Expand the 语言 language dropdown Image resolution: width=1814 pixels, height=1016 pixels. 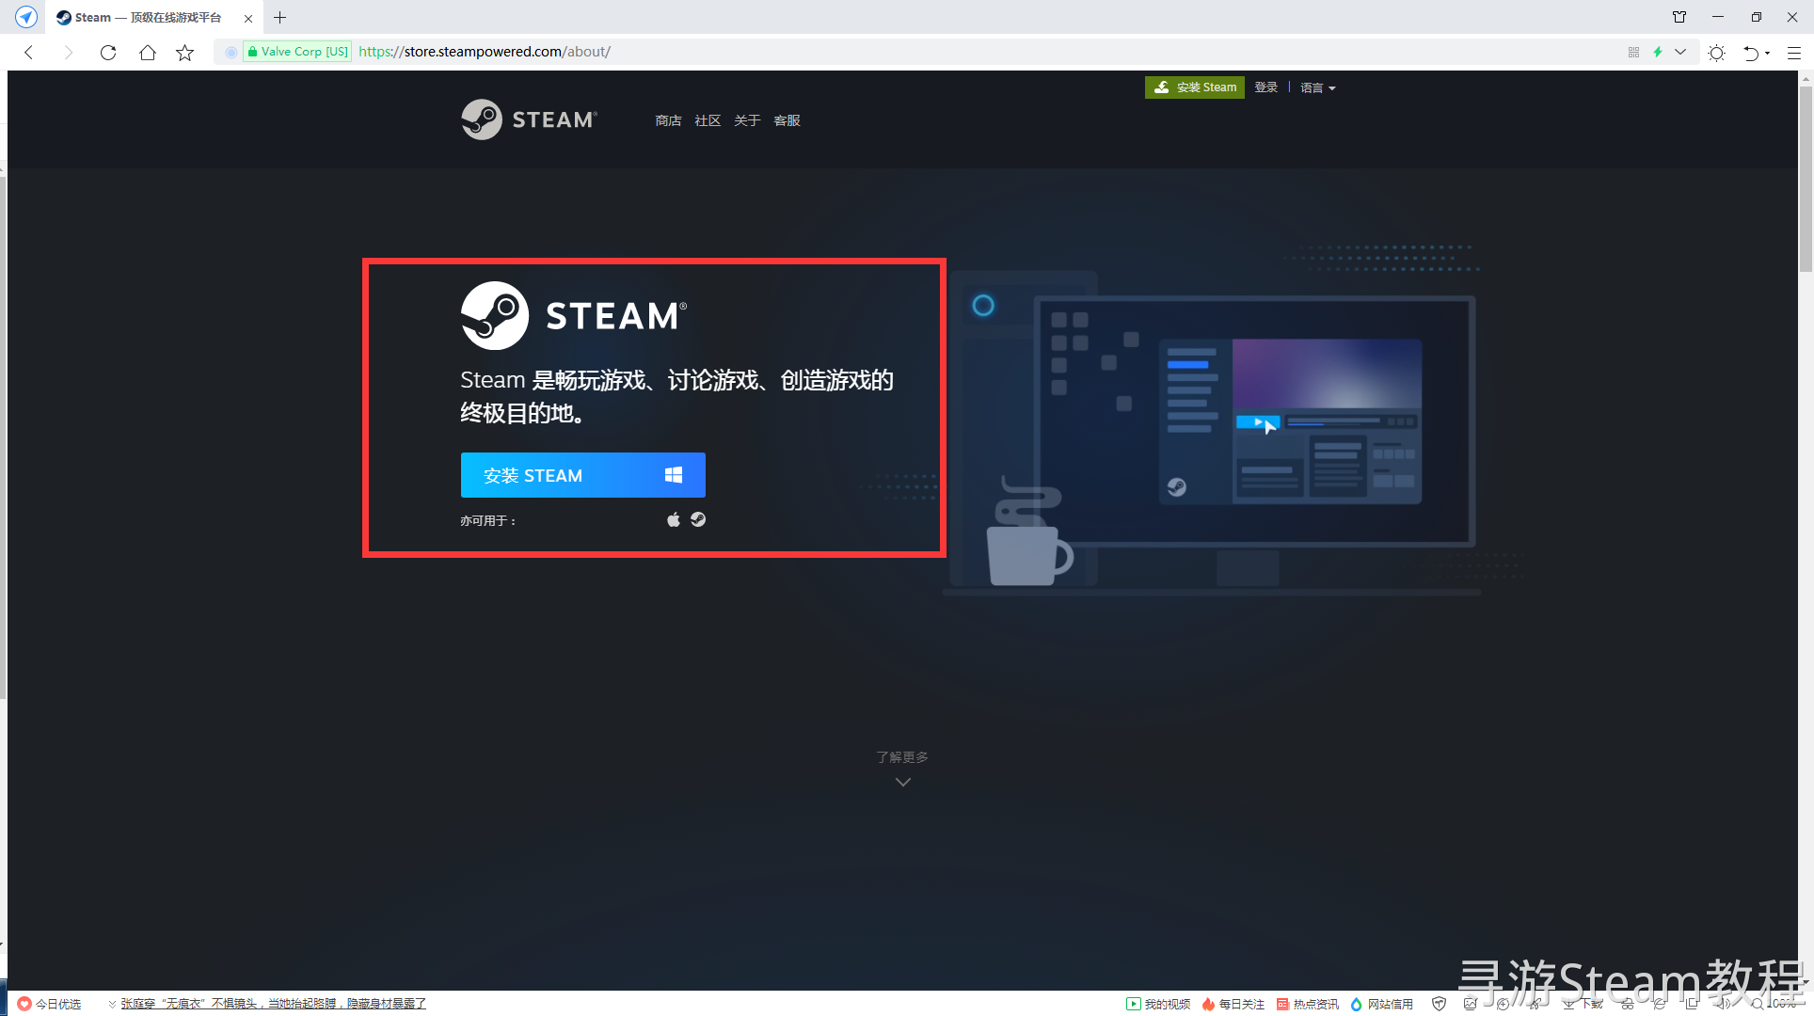(1317, 87)
